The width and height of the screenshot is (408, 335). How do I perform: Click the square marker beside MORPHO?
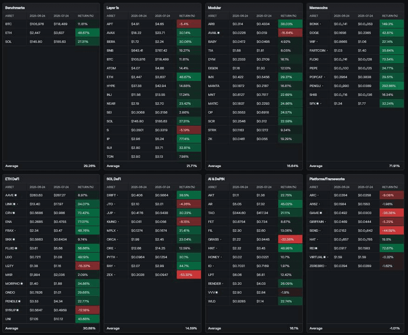(21, 284)
